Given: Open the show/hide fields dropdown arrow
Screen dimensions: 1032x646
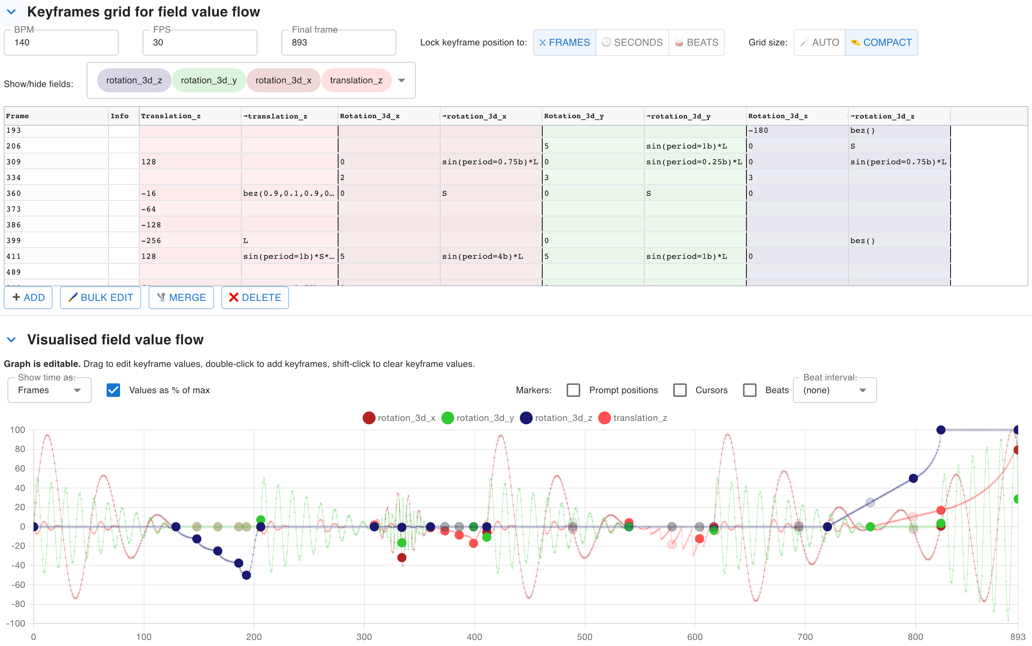Looking at the screenshot, I should pyautogui.click(x=401, y=80).
